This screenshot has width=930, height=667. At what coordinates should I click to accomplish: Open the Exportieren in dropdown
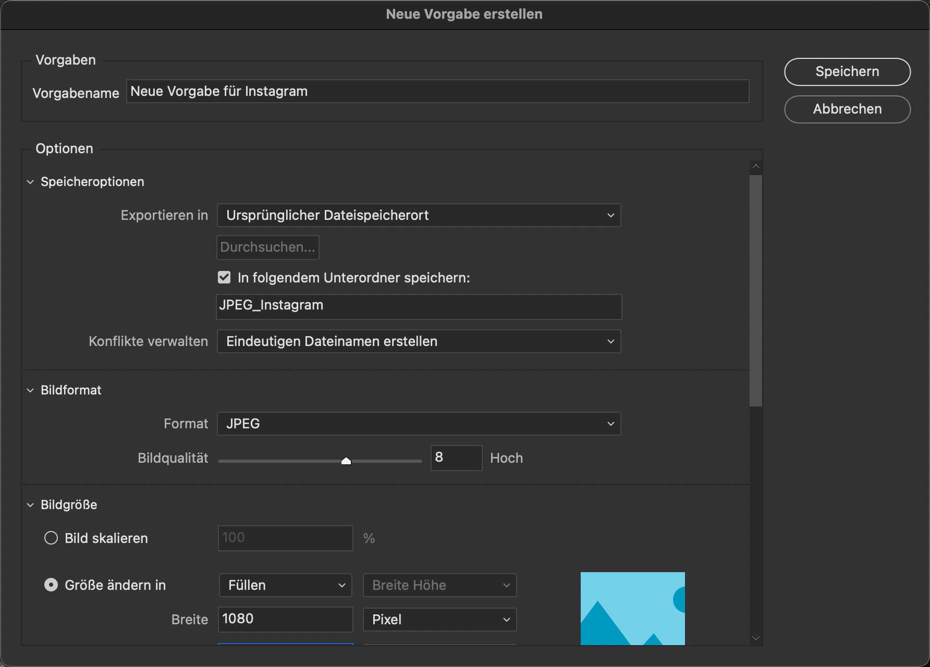pyautogui.click(x=419, y=215)
